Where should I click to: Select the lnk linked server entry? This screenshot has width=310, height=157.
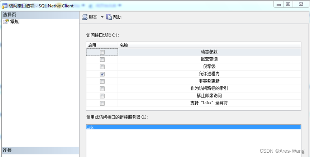(x=194, y=127)
